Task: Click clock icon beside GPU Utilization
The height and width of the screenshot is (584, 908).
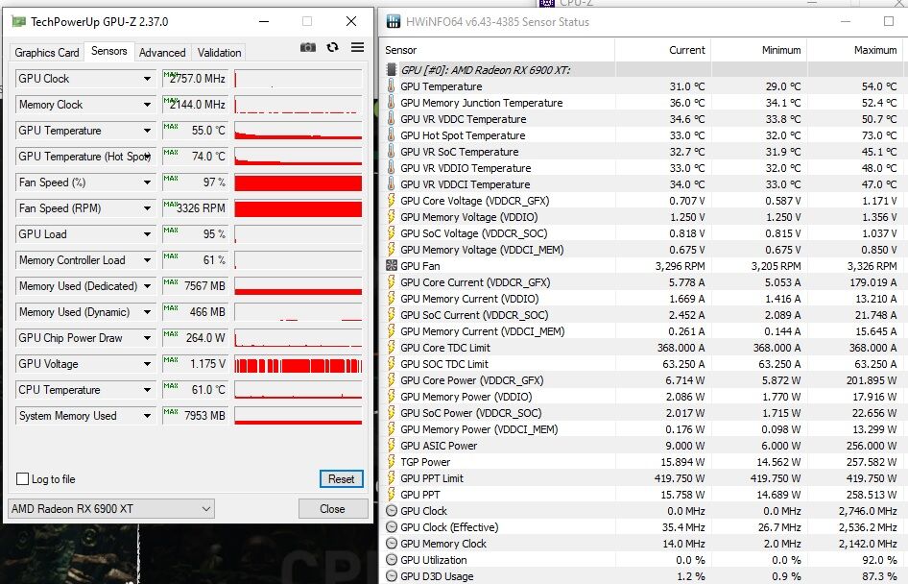Action: [392, 560]
